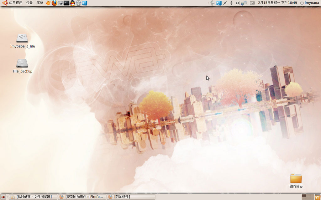Open the network connection plug indicator
Screen dimensions: 321x200
click(x=225, y=3)
